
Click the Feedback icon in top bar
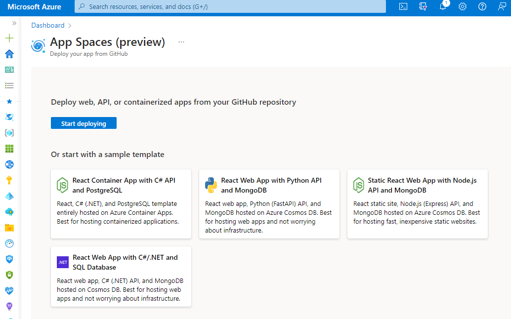502,7
